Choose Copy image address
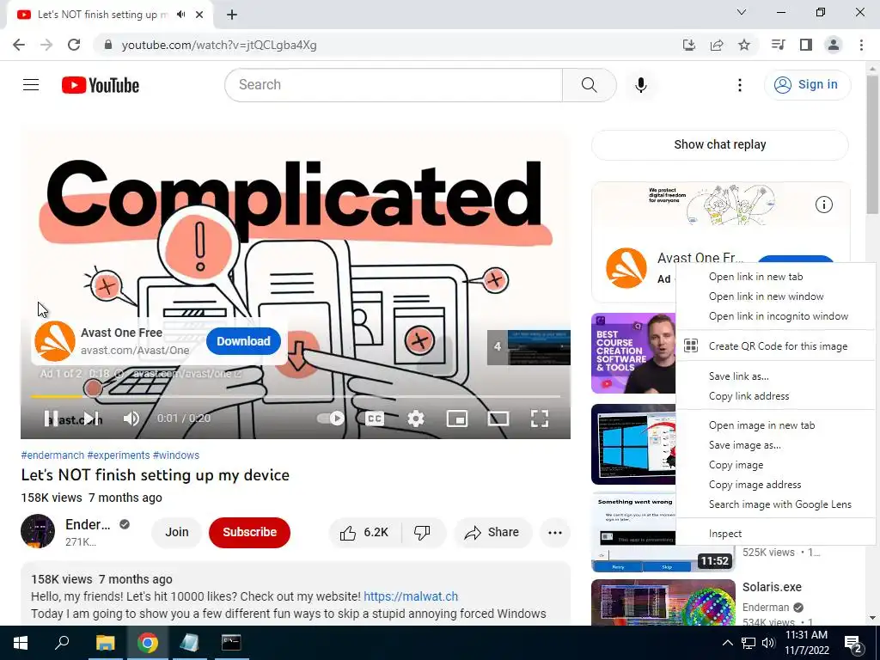Image resolution: width=880 pixels, height=660 pixels. point(776,485)
